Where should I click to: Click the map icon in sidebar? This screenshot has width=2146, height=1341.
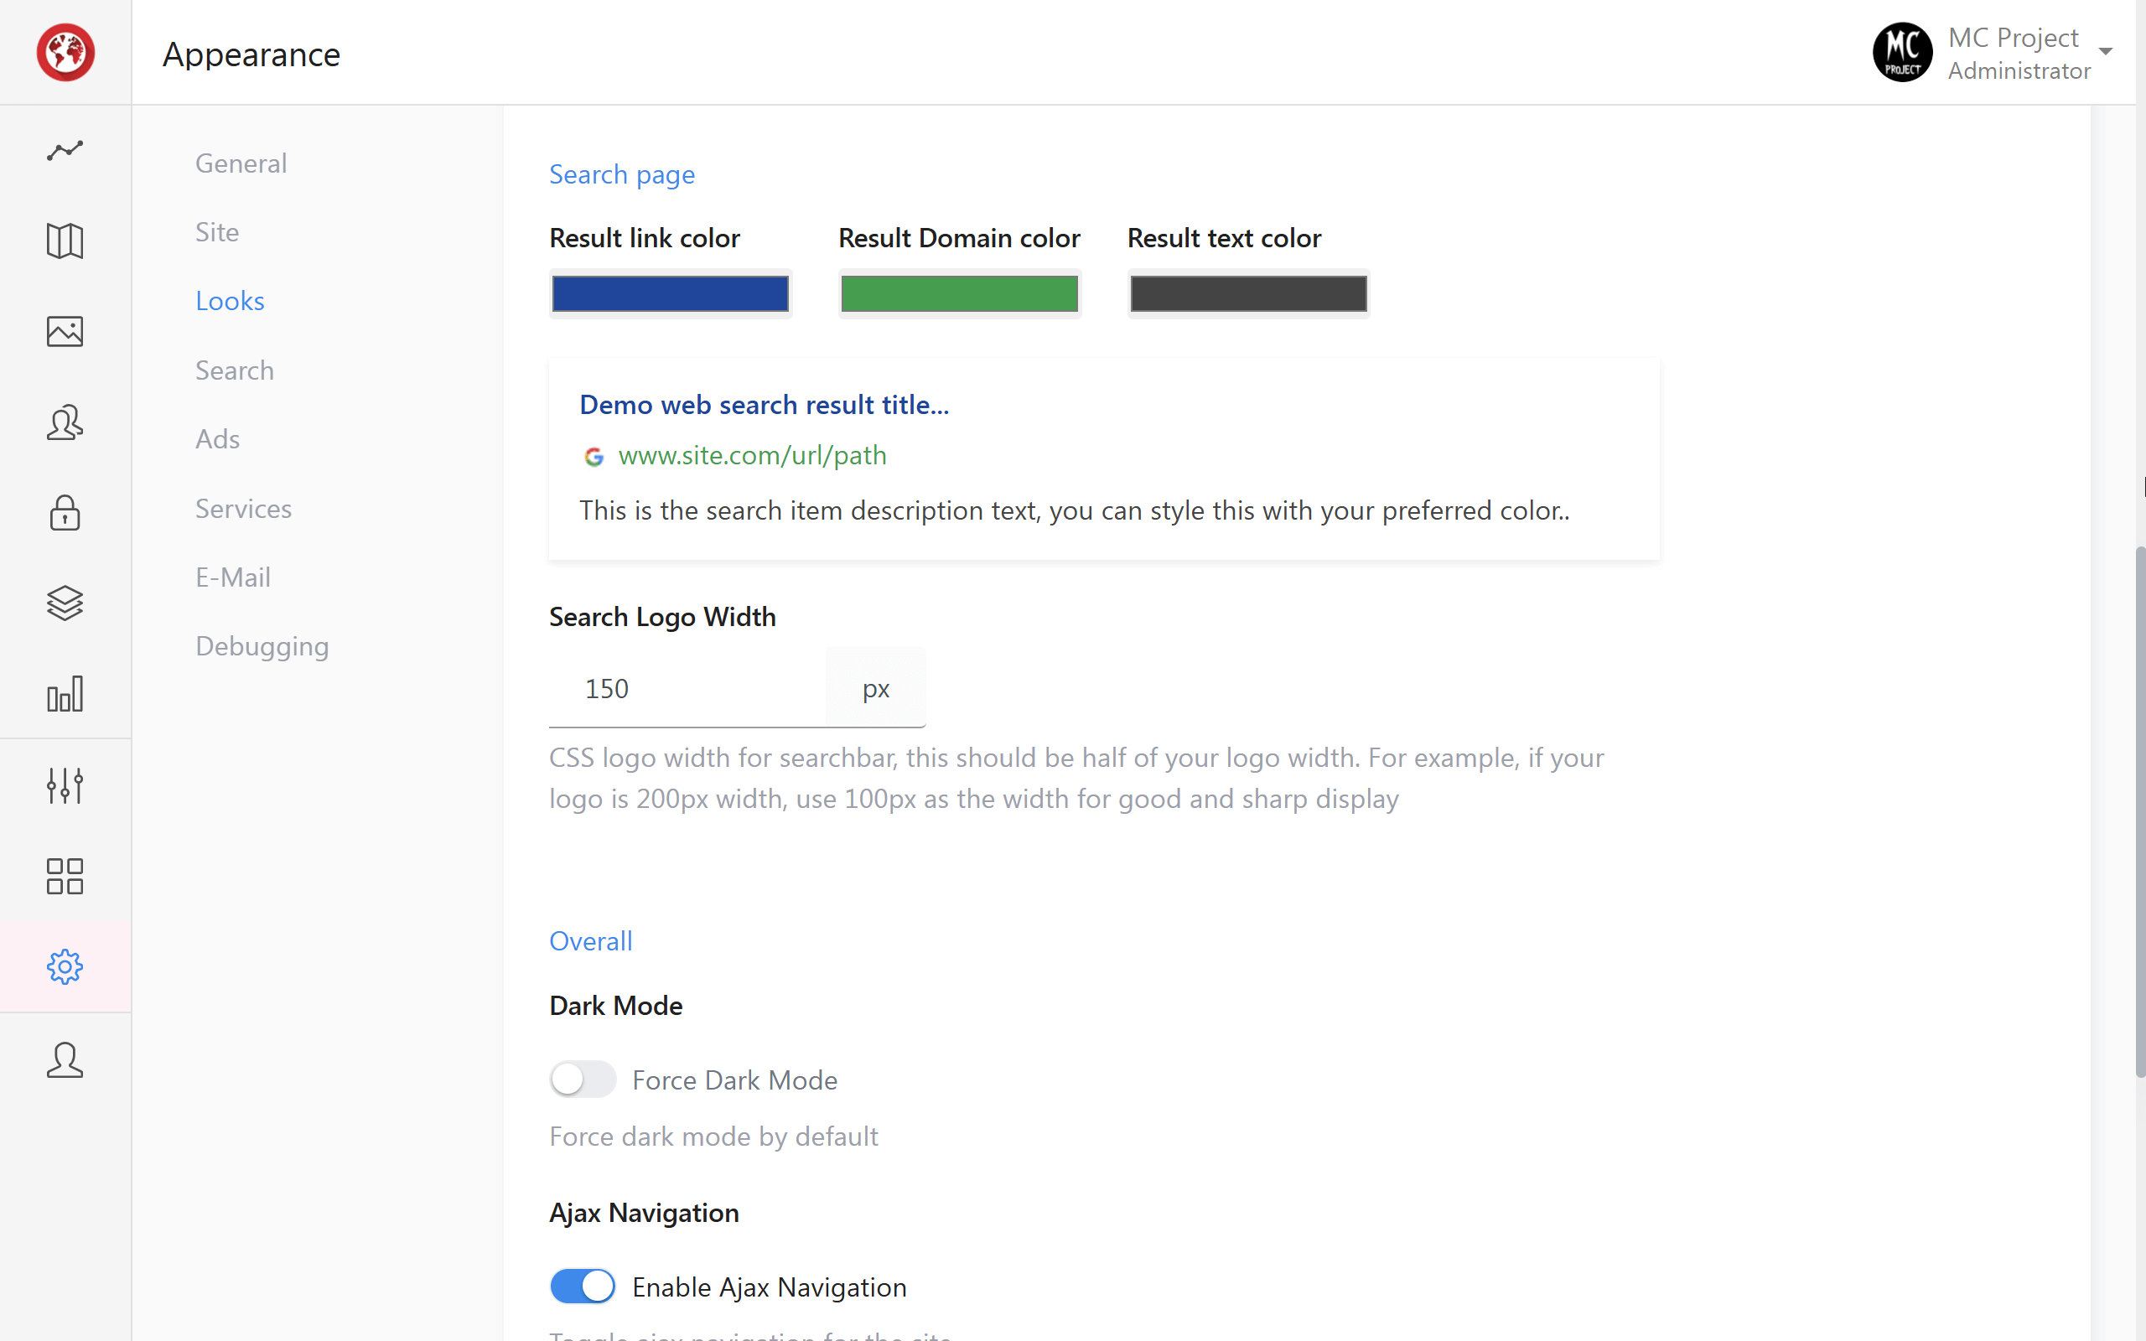(65, 241)
